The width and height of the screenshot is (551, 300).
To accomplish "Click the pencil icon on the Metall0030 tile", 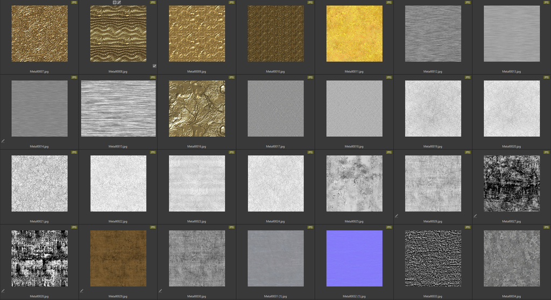I will click(x=160, y=291).
